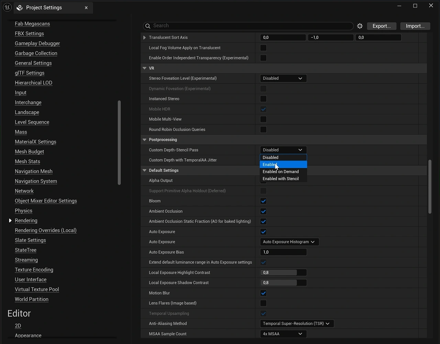The width and height of the screenshot is (440, 344).
Task: Click the Search settings field
Action: (248, 26)
